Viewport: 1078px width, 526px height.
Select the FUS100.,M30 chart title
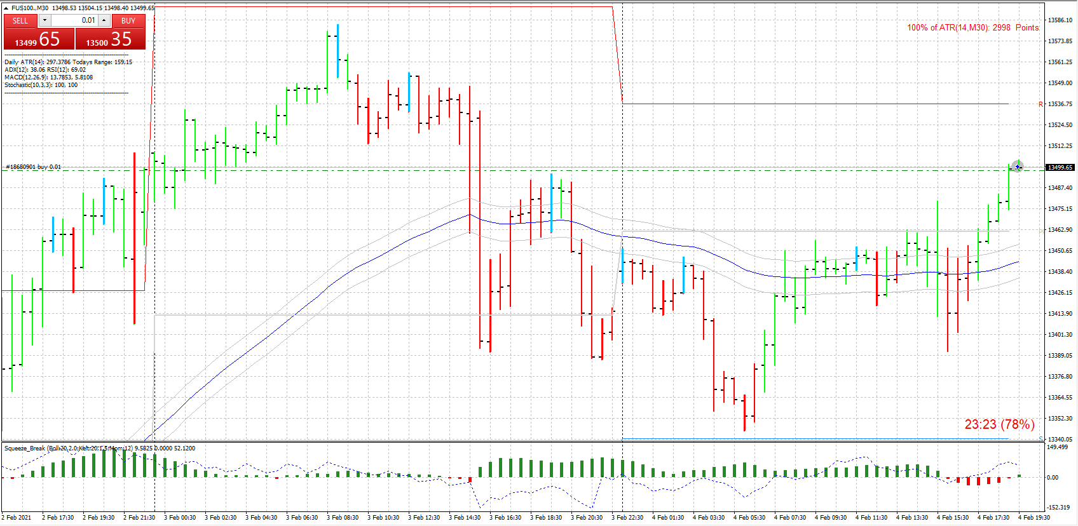click(30, 8)
